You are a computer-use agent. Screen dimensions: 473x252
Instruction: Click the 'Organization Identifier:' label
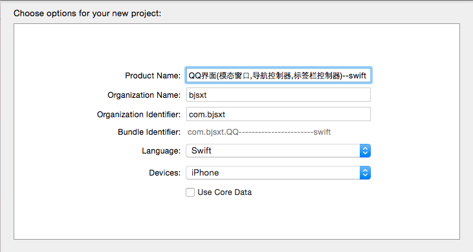[x=138, y=115]
